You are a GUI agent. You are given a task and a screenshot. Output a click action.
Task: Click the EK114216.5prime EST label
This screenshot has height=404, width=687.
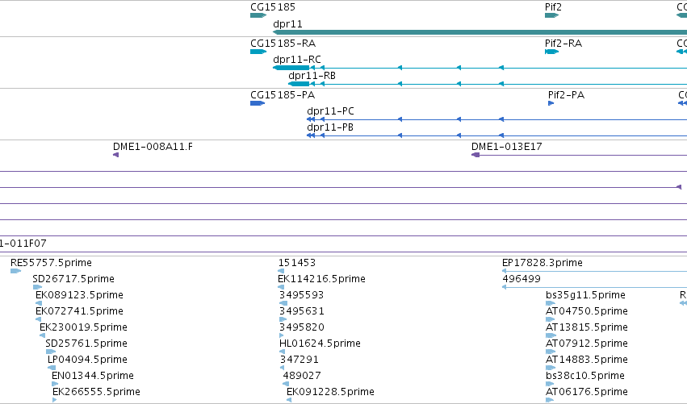[321, 279]
